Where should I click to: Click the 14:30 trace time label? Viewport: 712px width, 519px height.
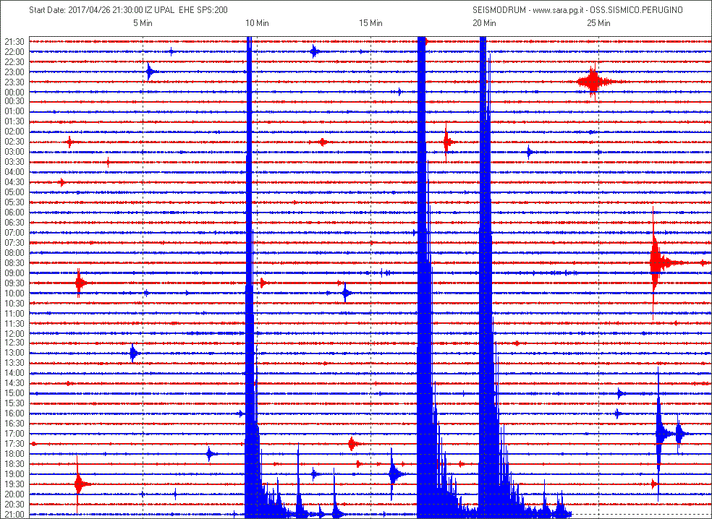(x=14, y=383)
